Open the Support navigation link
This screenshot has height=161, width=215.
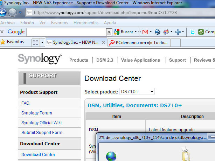point(178,60)
